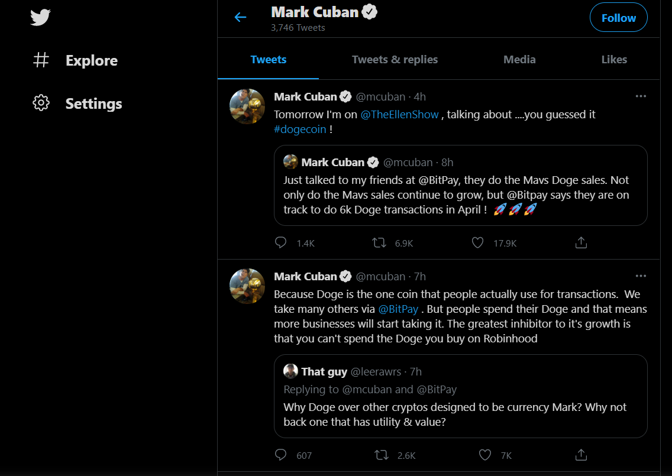The height and width of the screenshot is (476, 672).
Task: Open the @TheEllenShow mention link
Action: pyautogui.click(x=399, y=114)
